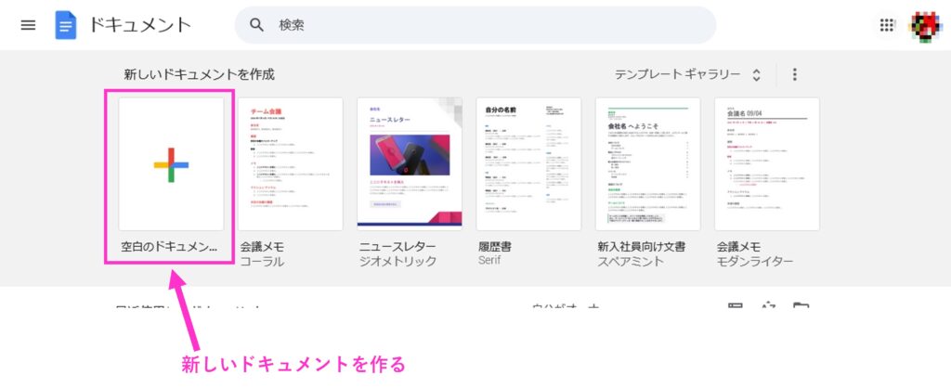This screenshot has width=951, height=388.
Task: Open the AZ sort options icon
Action: tap(768, 307)
